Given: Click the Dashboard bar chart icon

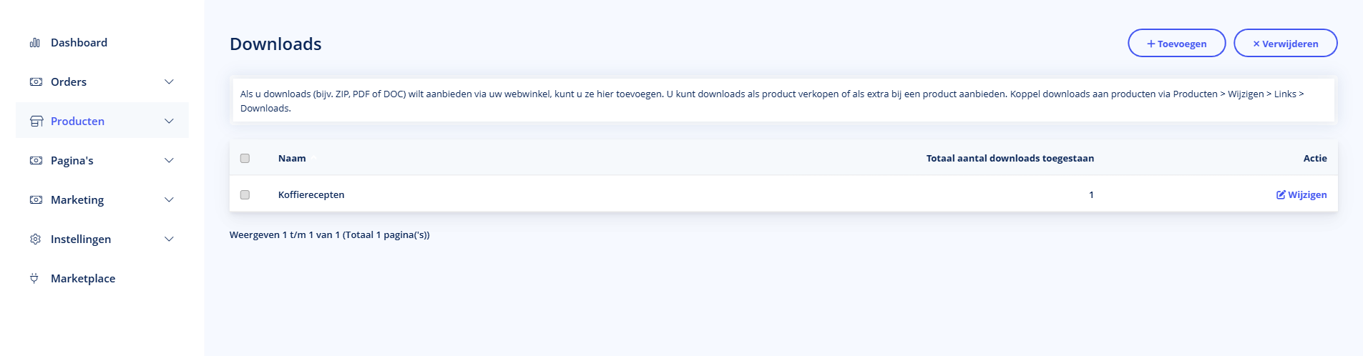Looking at the screenshot, I should click(x=34, y=43).
